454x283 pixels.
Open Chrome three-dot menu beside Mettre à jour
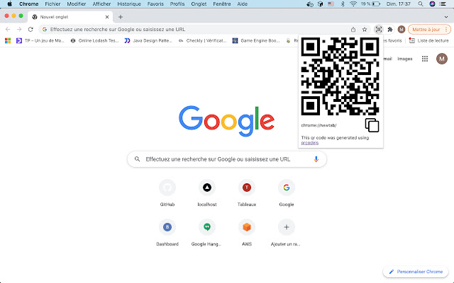point(446,30)
